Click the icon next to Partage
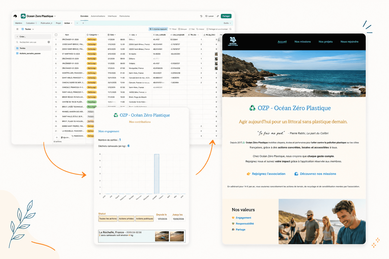The width and height of the screenshot is (389, 259). [233, 229]
